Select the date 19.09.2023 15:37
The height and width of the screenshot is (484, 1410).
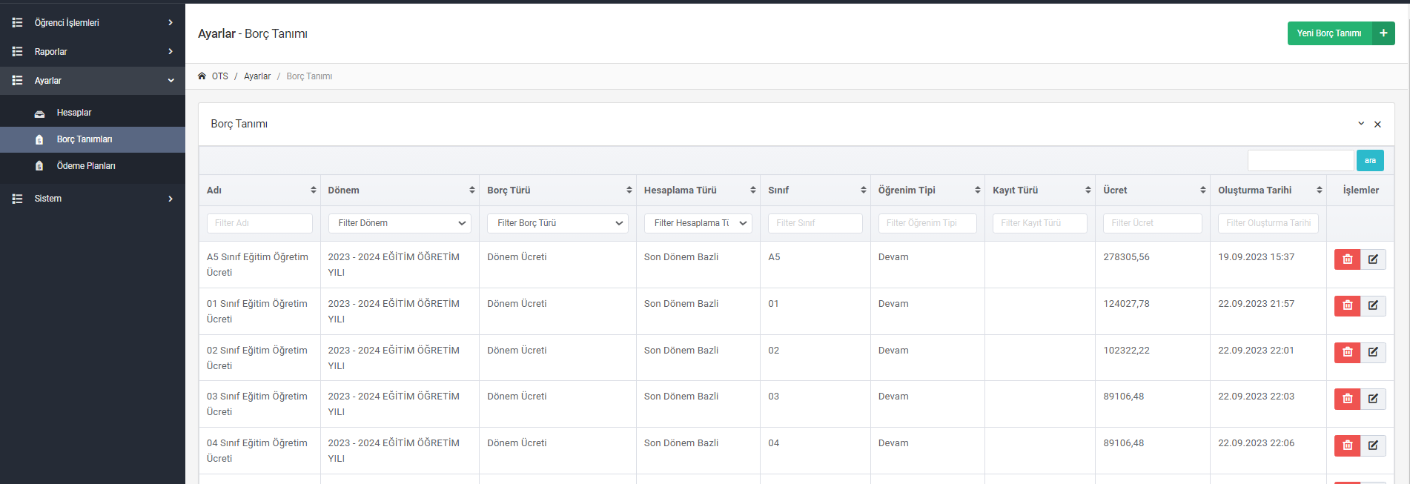coord(1256,257)
